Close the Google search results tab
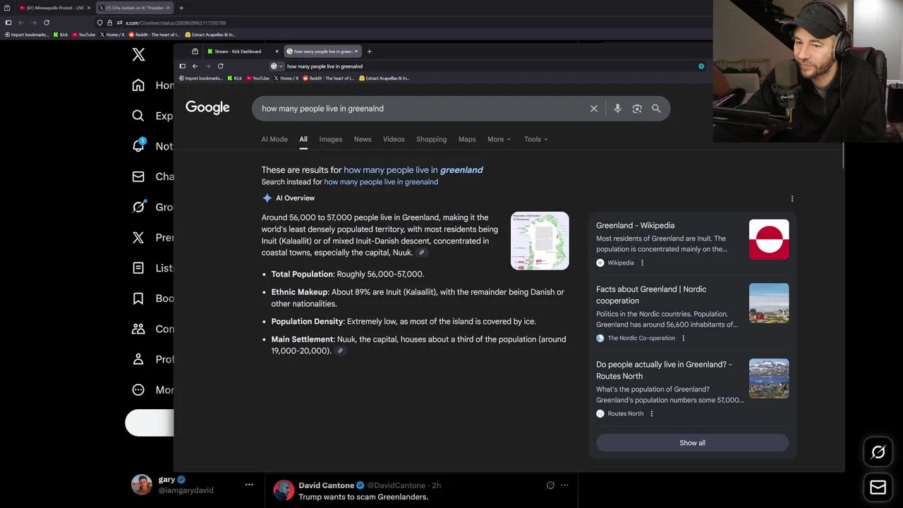 (356, 52)
